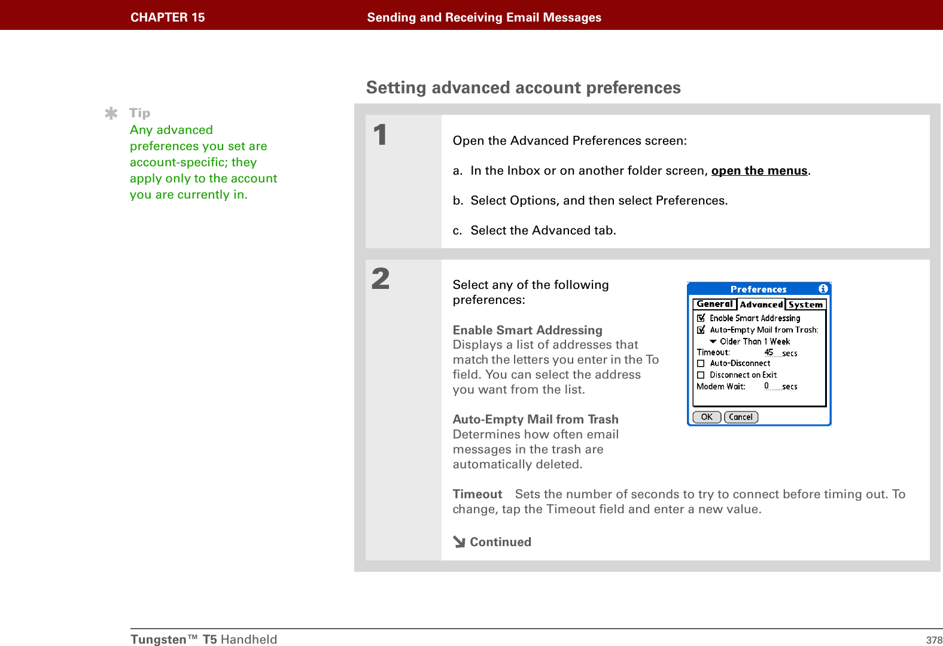943x646 pixels.
Task: Click the Cancel button
Action: click(741, 417)
